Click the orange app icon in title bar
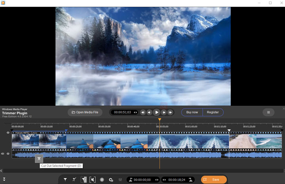Viewport: 285px width, 184px height. (3, 3)
